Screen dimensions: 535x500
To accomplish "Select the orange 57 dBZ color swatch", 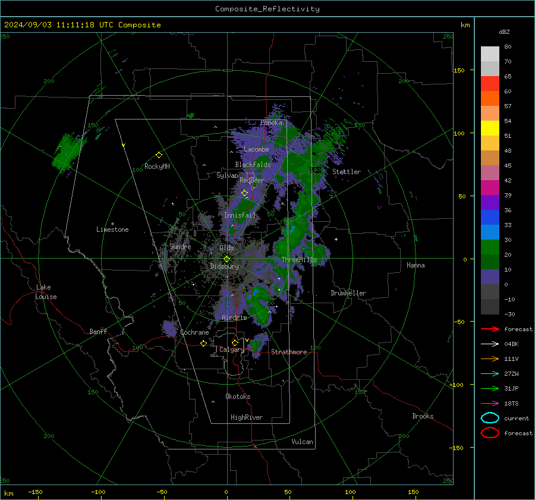I will (490, 99).
